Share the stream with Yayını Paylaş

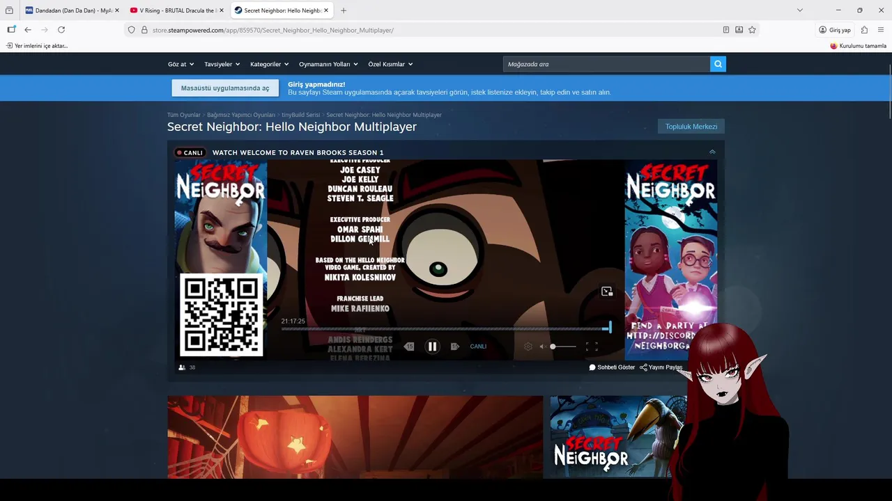[661, 367]
